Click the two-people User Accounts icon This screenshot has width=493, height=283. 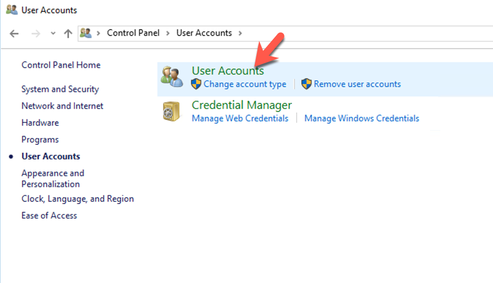pos(172,77)
